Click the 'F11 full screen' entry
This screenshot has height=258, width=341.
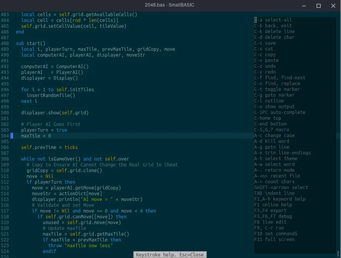(274, 239)
